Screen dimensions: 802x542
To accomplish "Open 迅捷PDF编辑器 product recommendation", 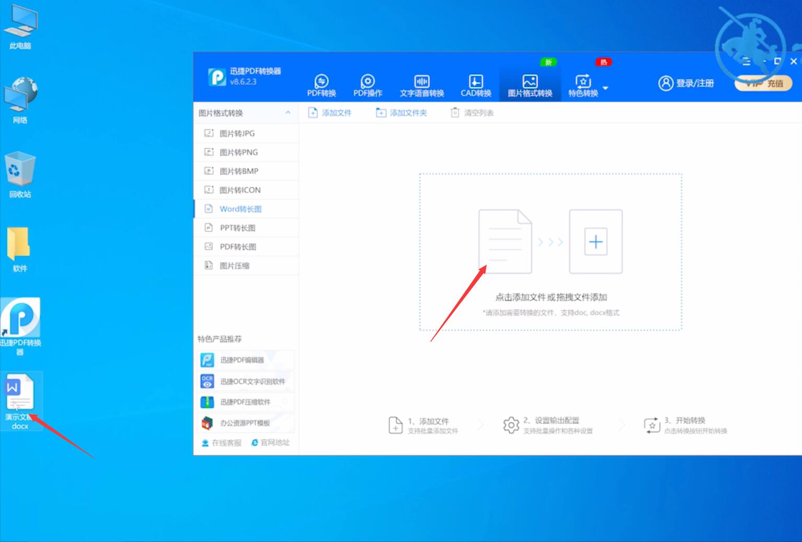I will click(247, 360).
